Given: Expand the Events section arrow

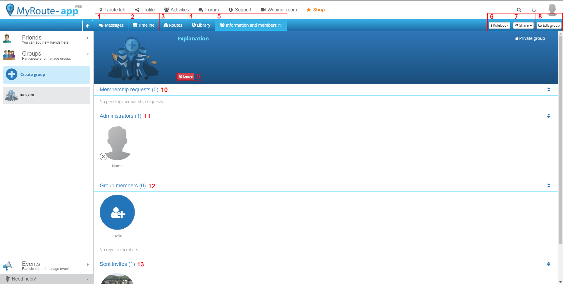Looking at the screenshot, I should point(88,264).
